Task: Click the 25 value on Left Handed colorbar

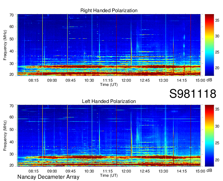Action: tap(217, 143)
